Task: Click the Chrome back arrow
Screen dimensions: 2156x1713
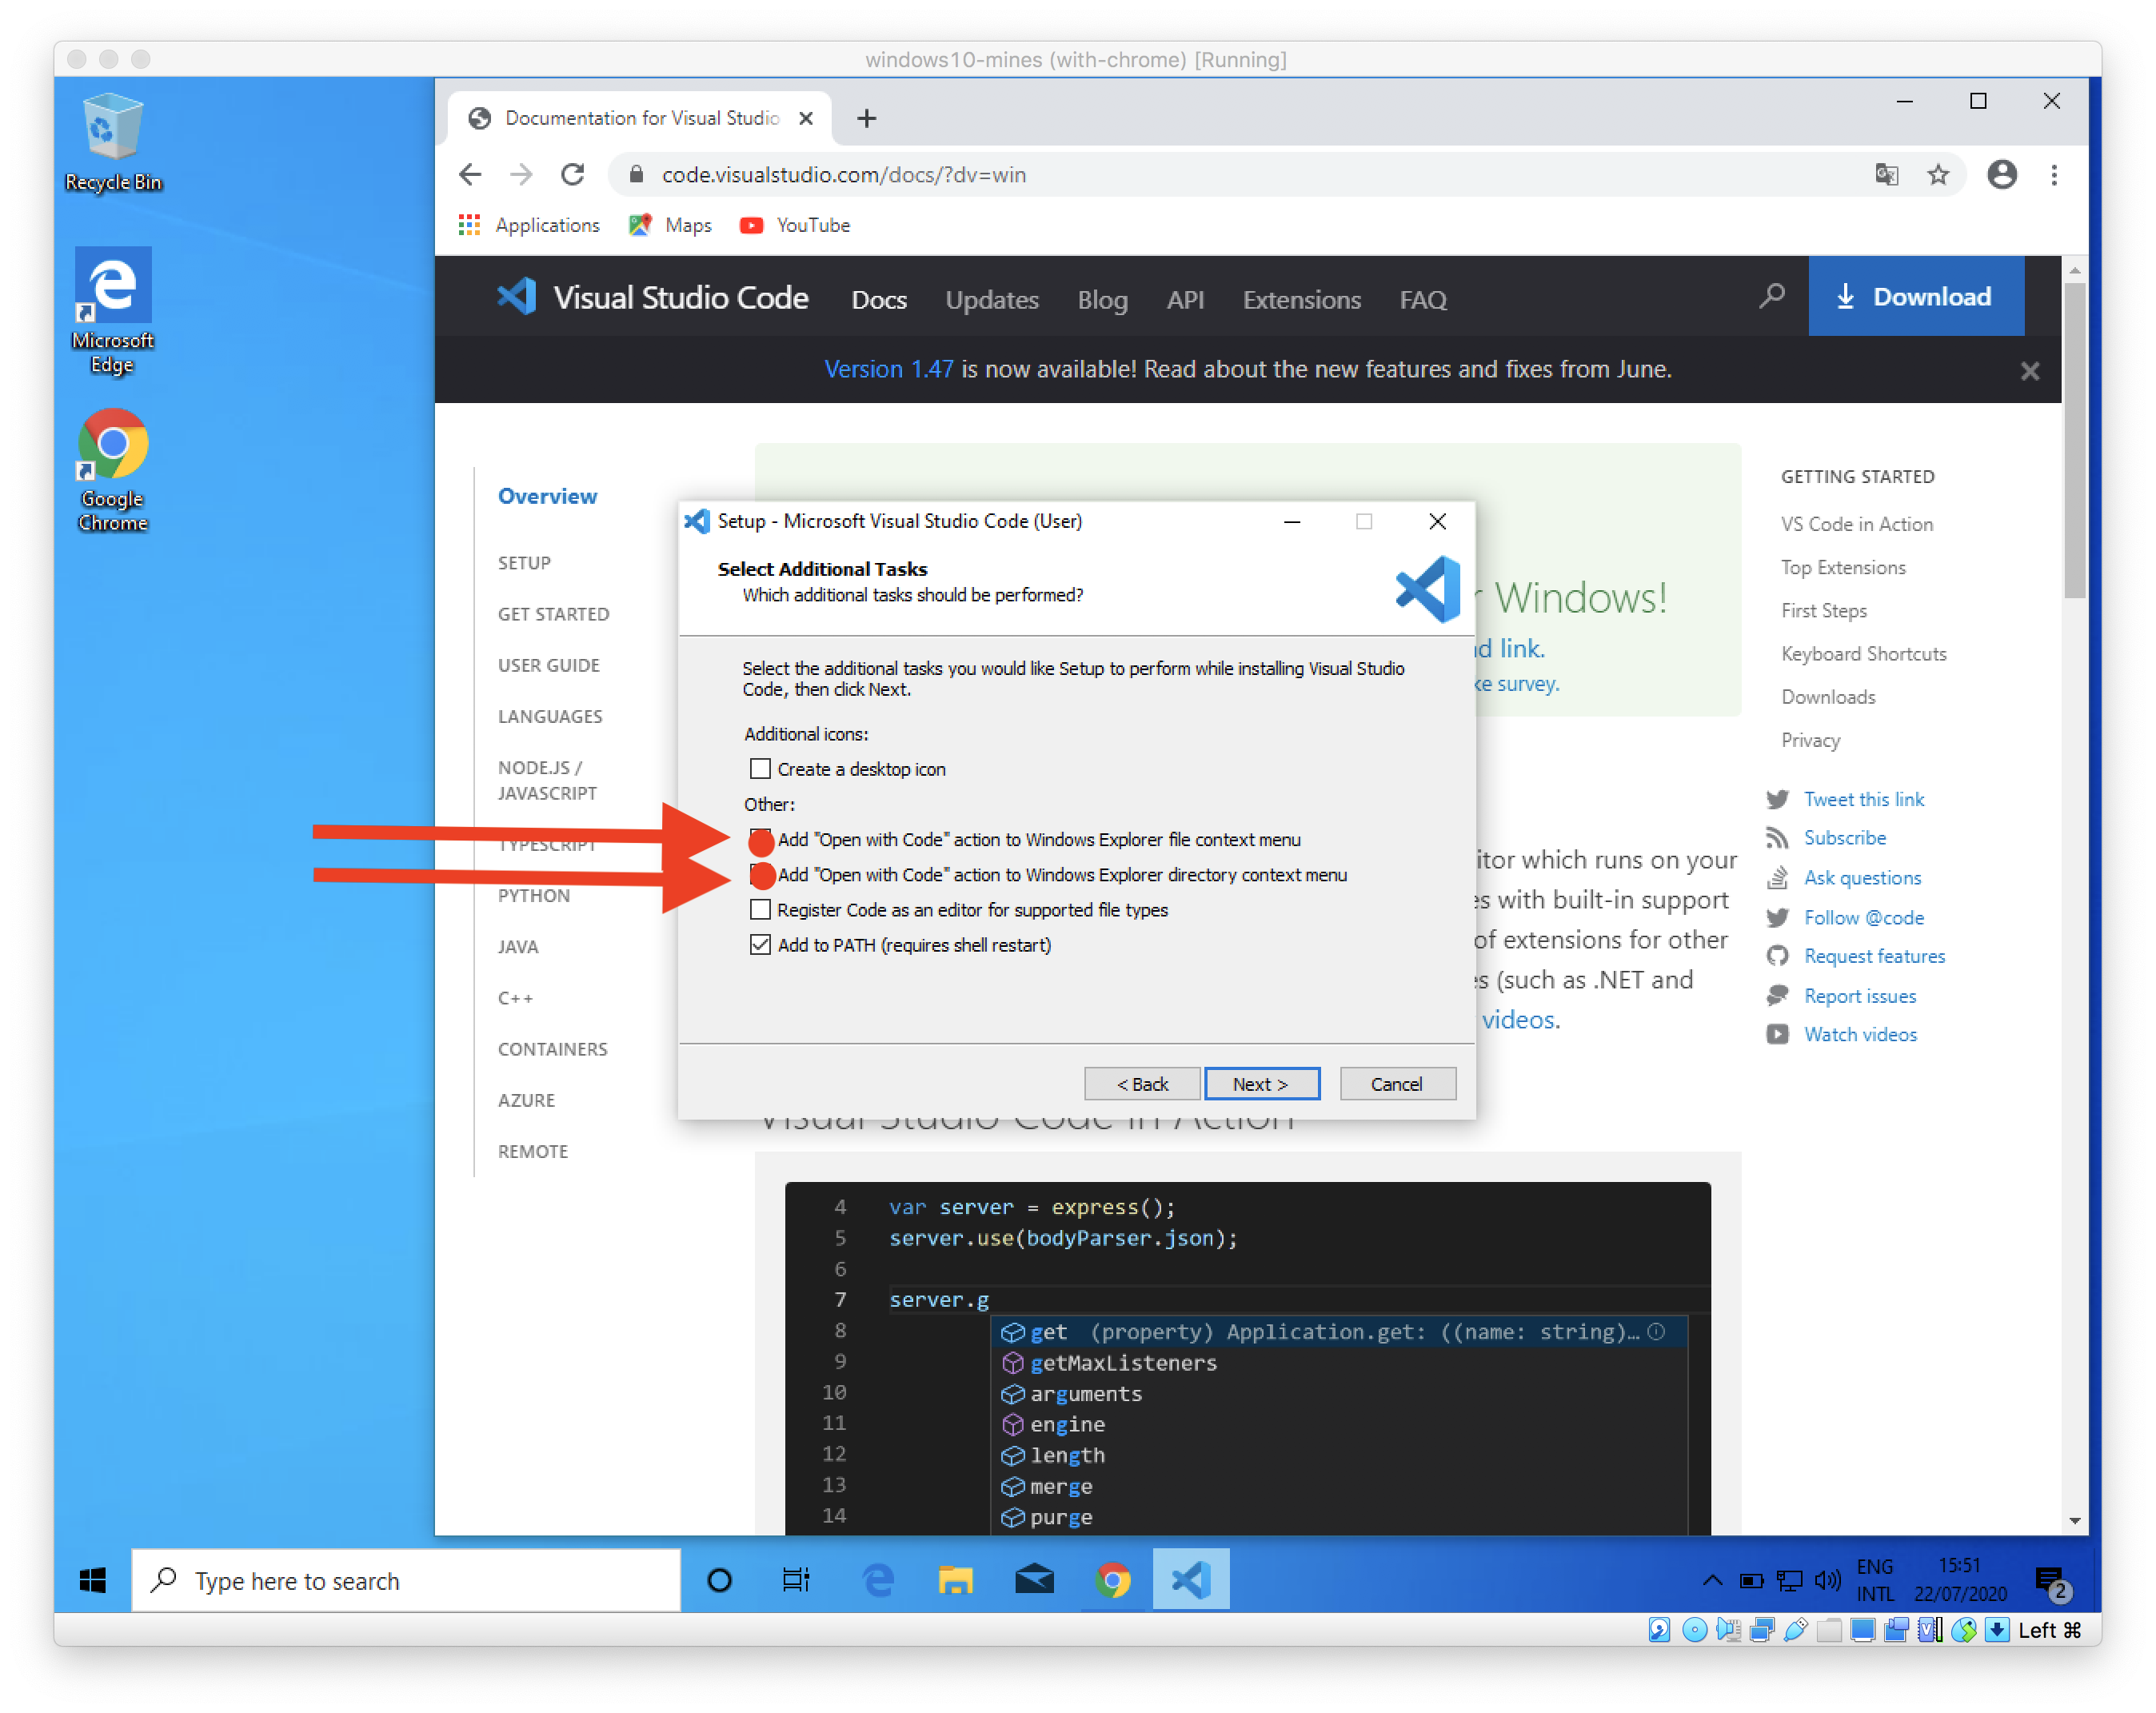Action: click(470, 175)
